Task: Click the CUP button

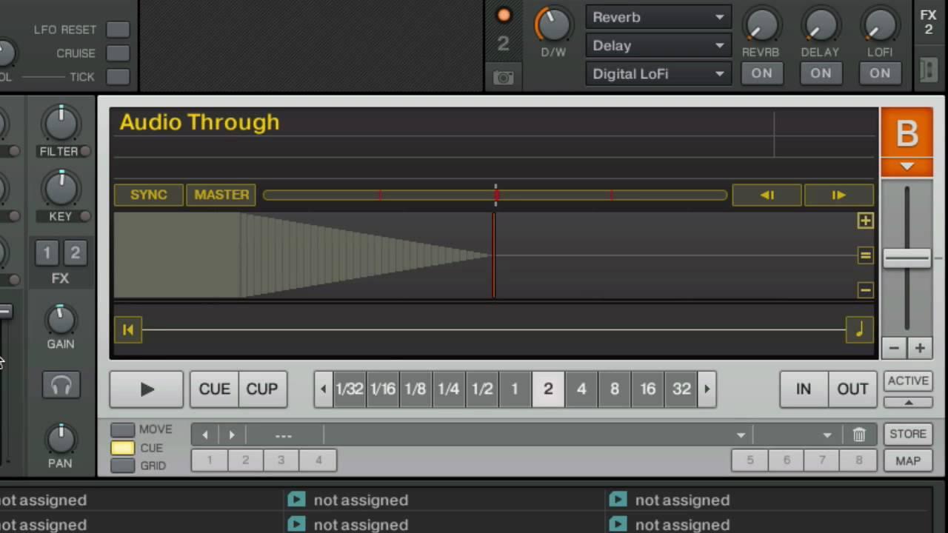Action: (x=262, y=389)
